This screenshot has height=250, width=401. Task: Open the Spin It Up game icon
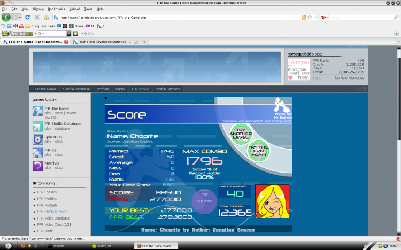click(37, 139)
